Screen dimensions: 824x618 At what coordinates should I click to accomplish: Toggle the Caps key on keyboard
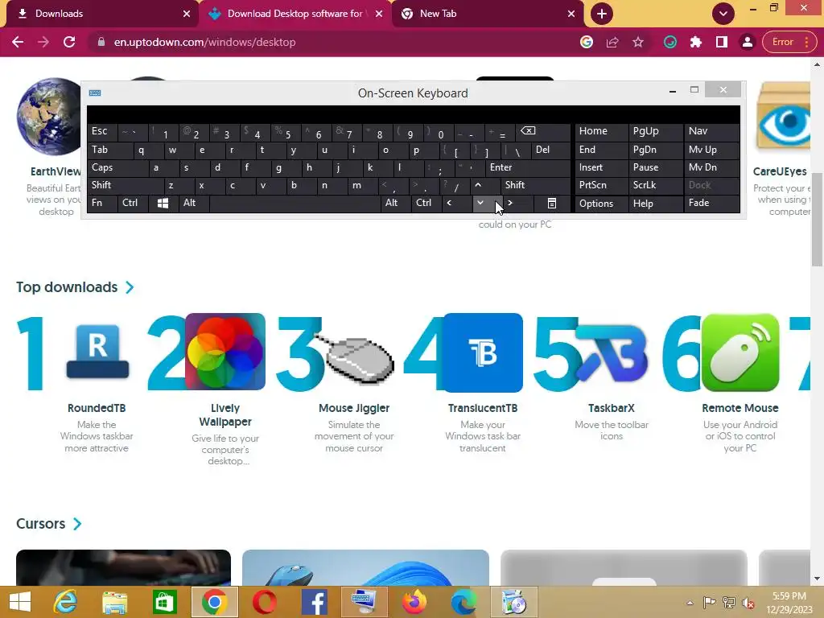point(117,167)
